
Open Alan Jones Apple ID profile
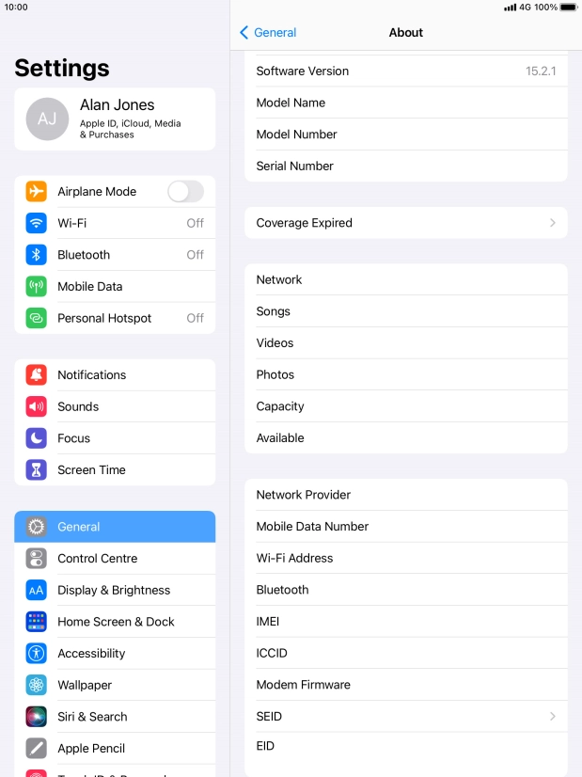115,119
